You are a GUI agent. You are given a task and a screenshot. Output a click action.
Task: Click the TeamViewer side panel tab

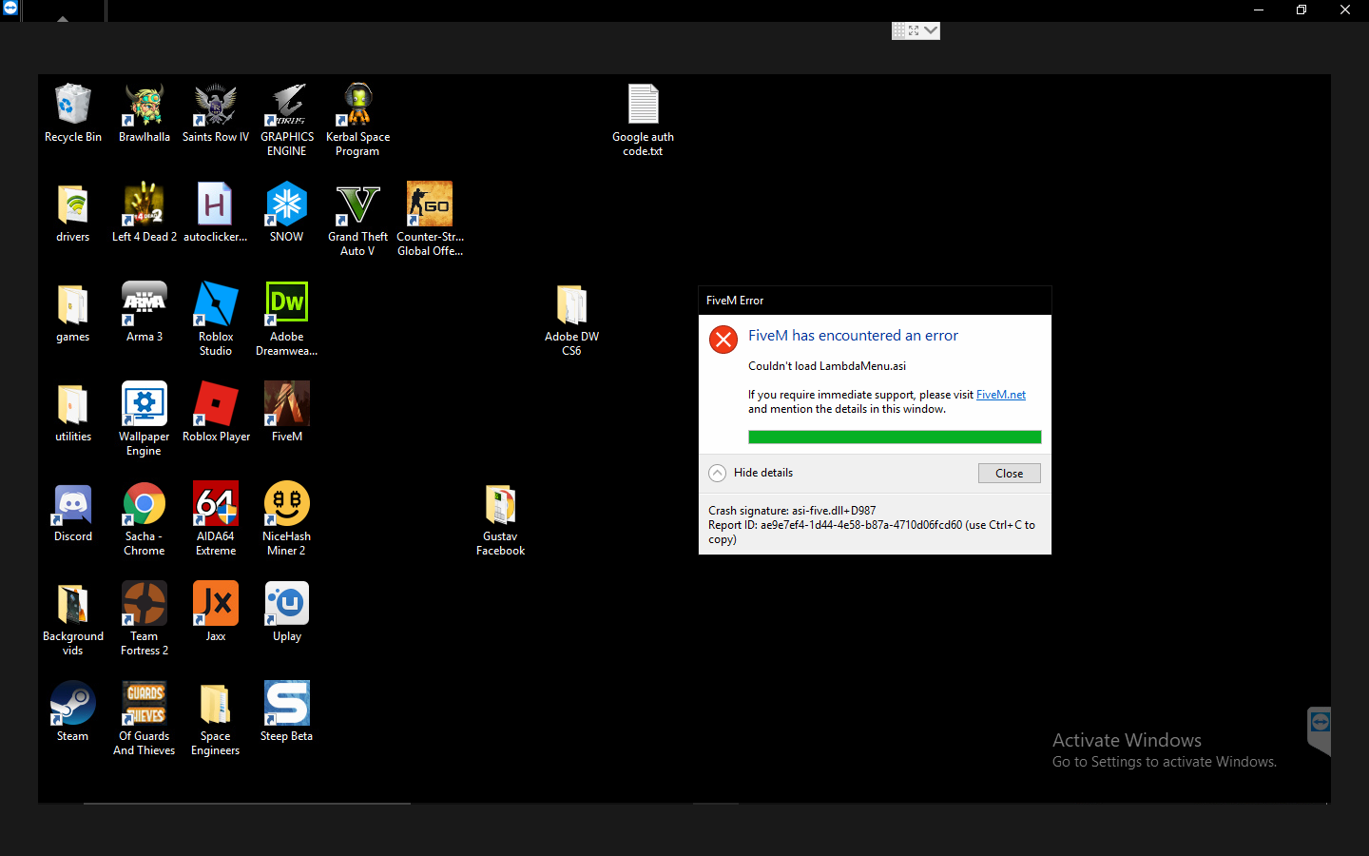(1319, 730)
